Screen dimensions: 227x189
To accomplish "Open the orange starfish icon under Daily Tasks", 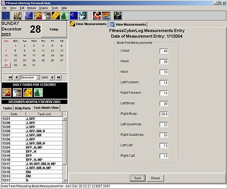I will tap(7, 92).
